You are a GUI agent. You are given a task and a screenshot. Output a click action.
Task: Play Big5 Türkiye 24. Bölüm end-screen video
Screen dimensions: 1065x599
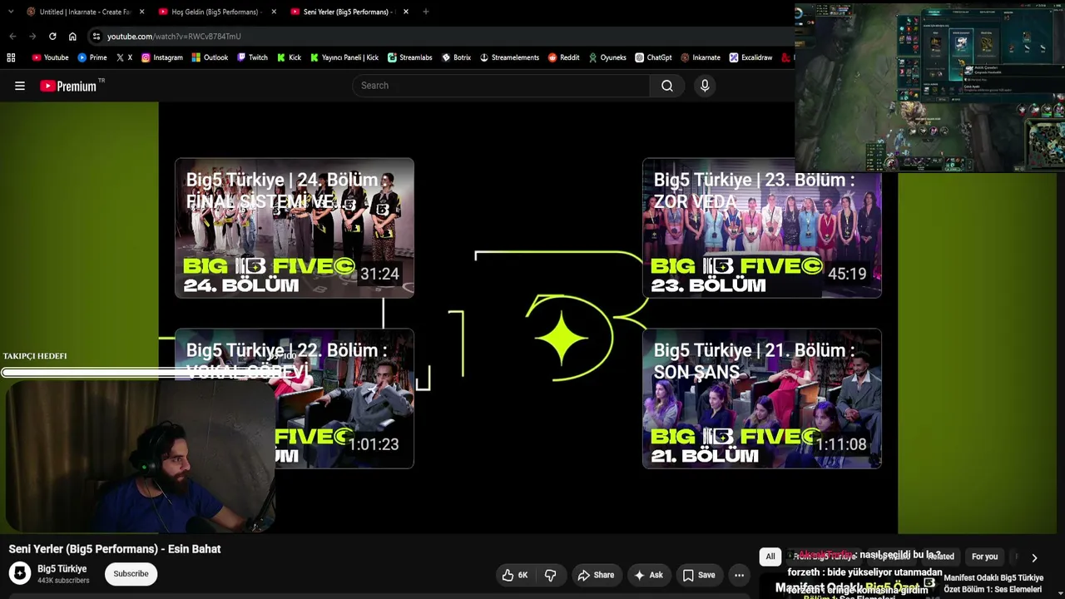coord(295,228)
